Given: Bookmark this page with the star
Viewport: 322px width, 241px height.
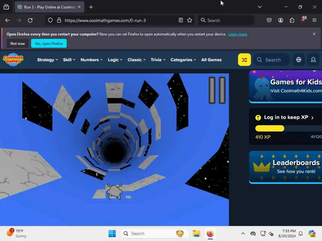Looking at the screenshot, I should (x=190, y=20).
